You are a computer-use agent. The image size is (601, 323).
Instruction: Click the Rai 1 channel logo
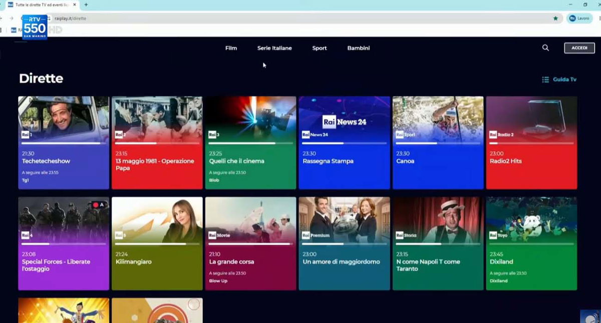click(x=27, y=134)
